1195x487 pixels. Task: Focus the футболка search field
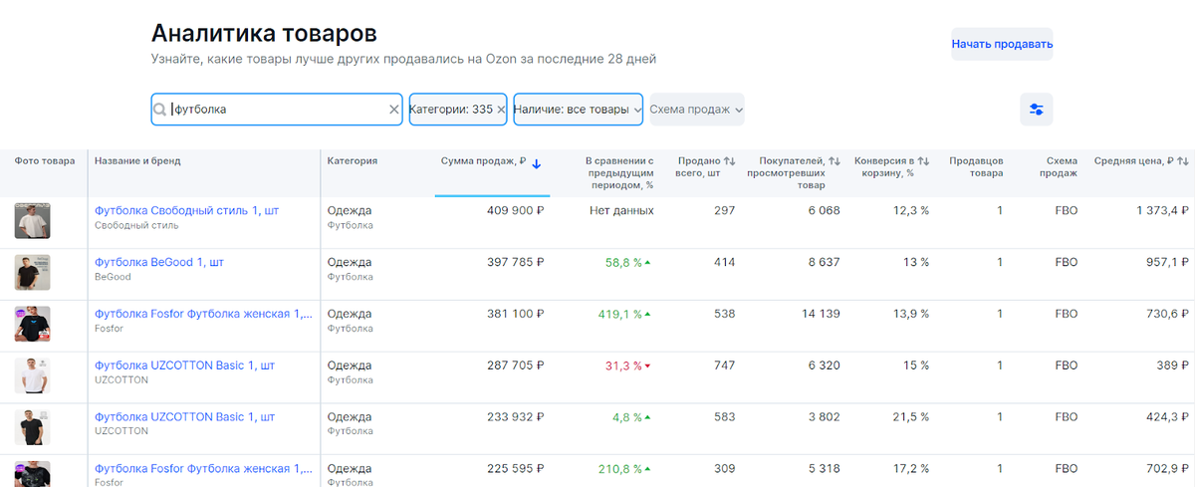point(279,110)
